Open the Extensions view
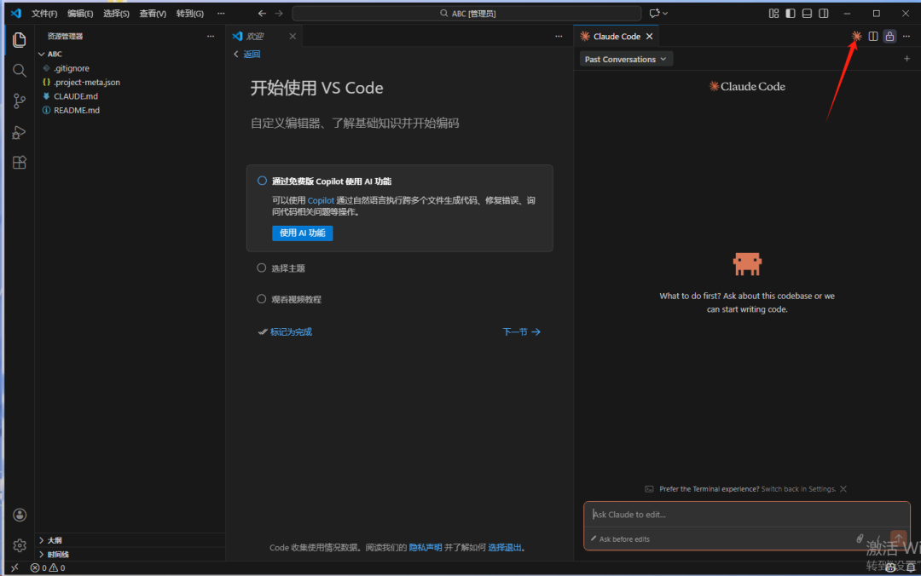This screenshot has width=921, height=576. (20, 163)
